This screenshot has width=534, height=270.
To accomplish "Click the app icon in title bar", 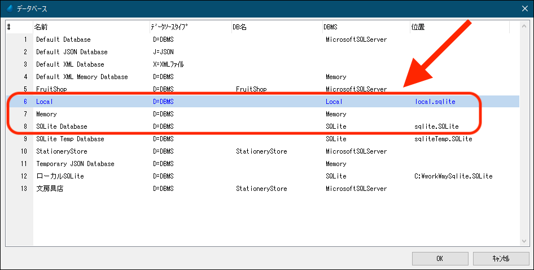I will pos(8,8).
